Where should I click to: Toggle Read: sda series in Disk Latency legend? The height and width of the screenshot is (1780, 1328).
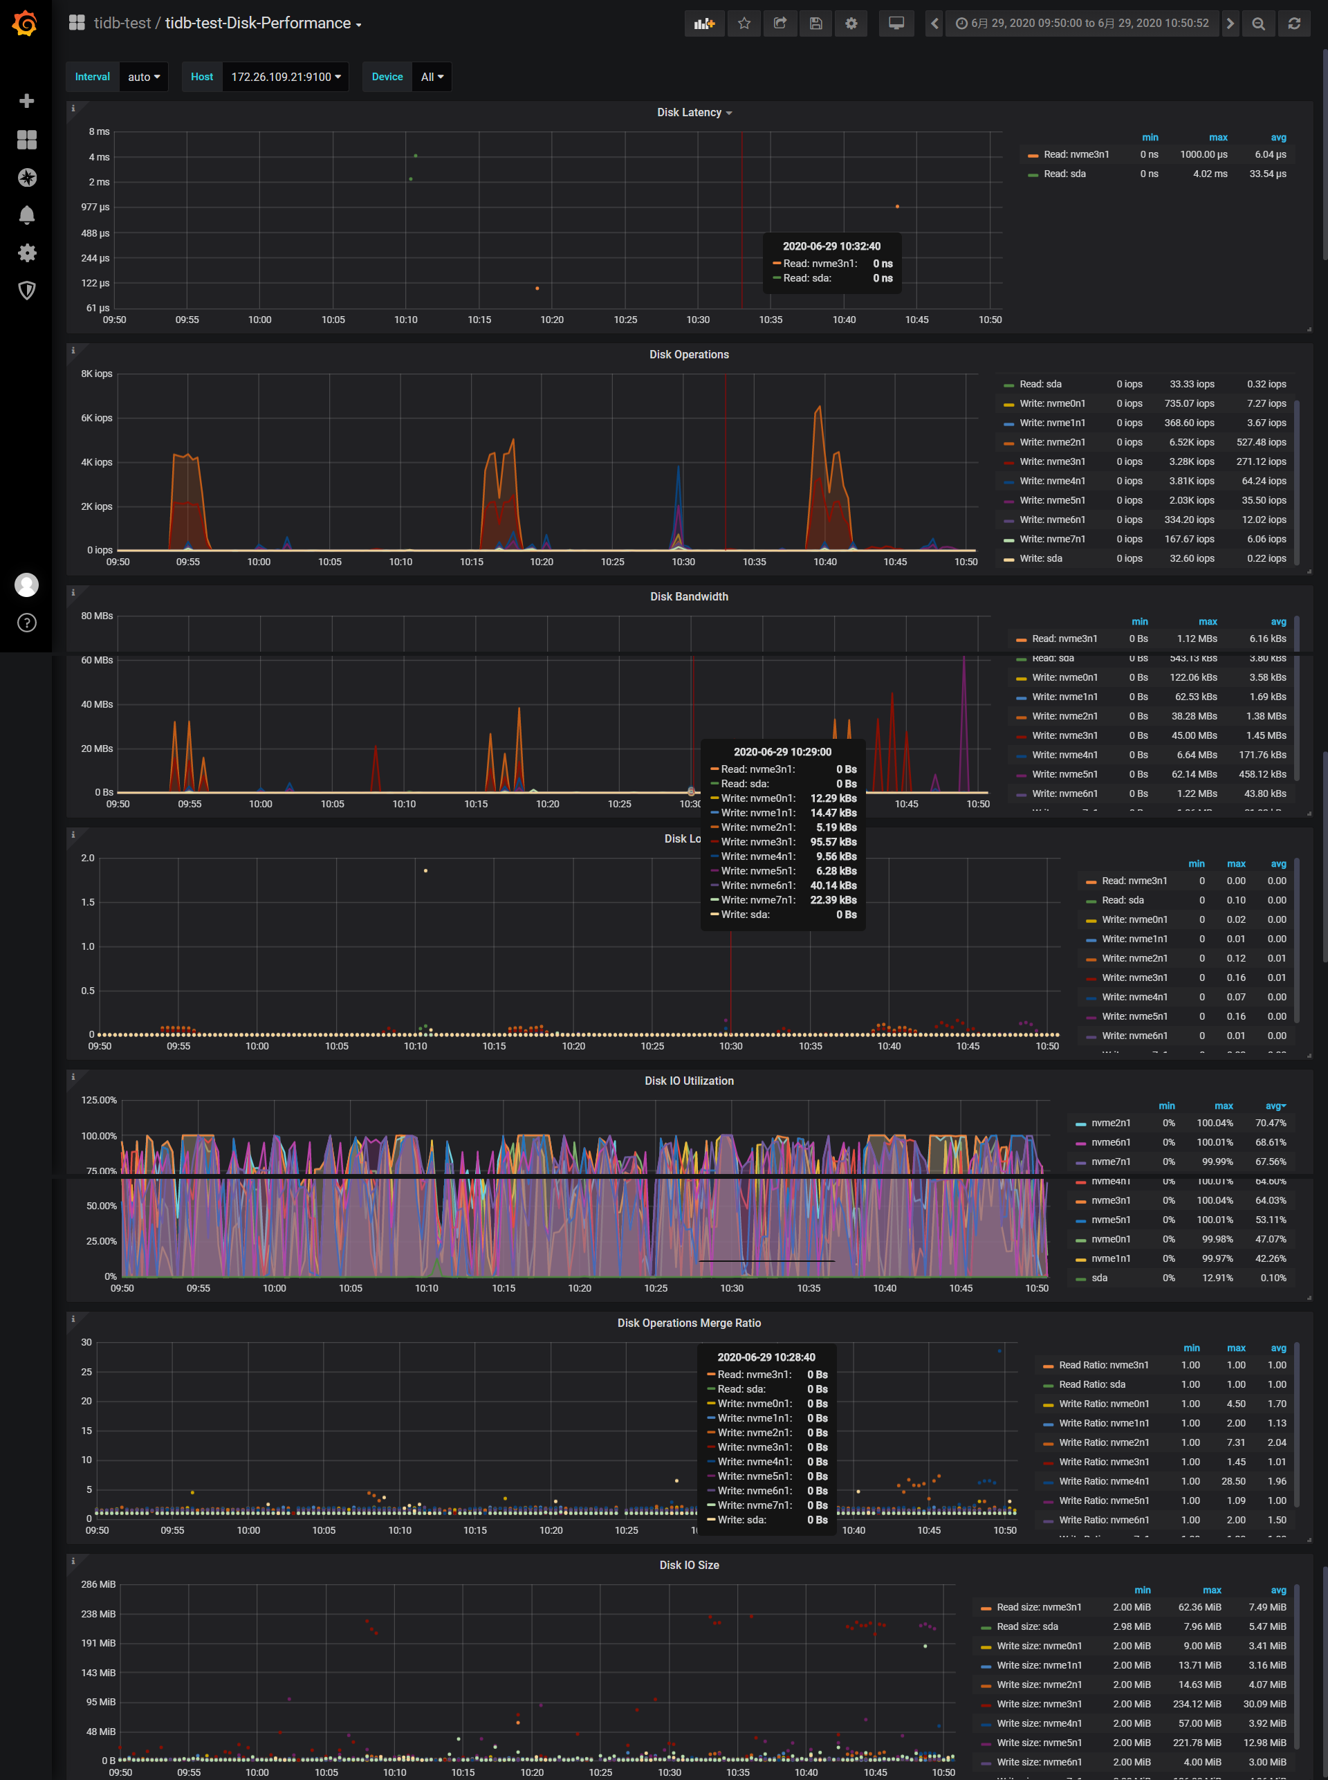[1064, 174]
